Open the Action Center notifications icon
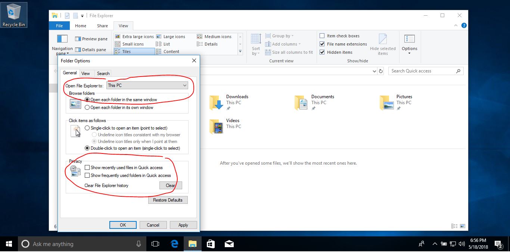This screenshot has height=252, width=510. (499, 244)
